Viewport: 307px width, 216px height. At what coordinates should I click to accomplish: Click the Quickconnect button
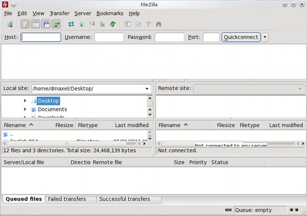241,37
